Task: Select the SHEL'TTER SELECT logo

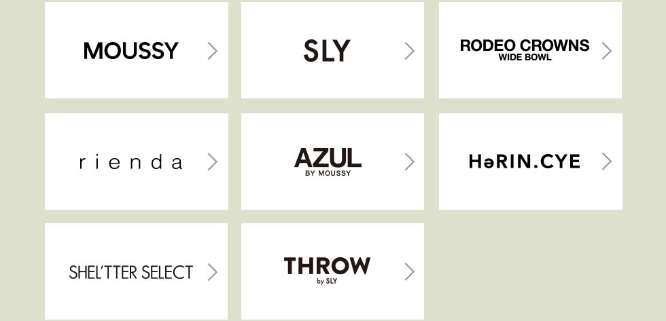Action: tap(130, 272)
